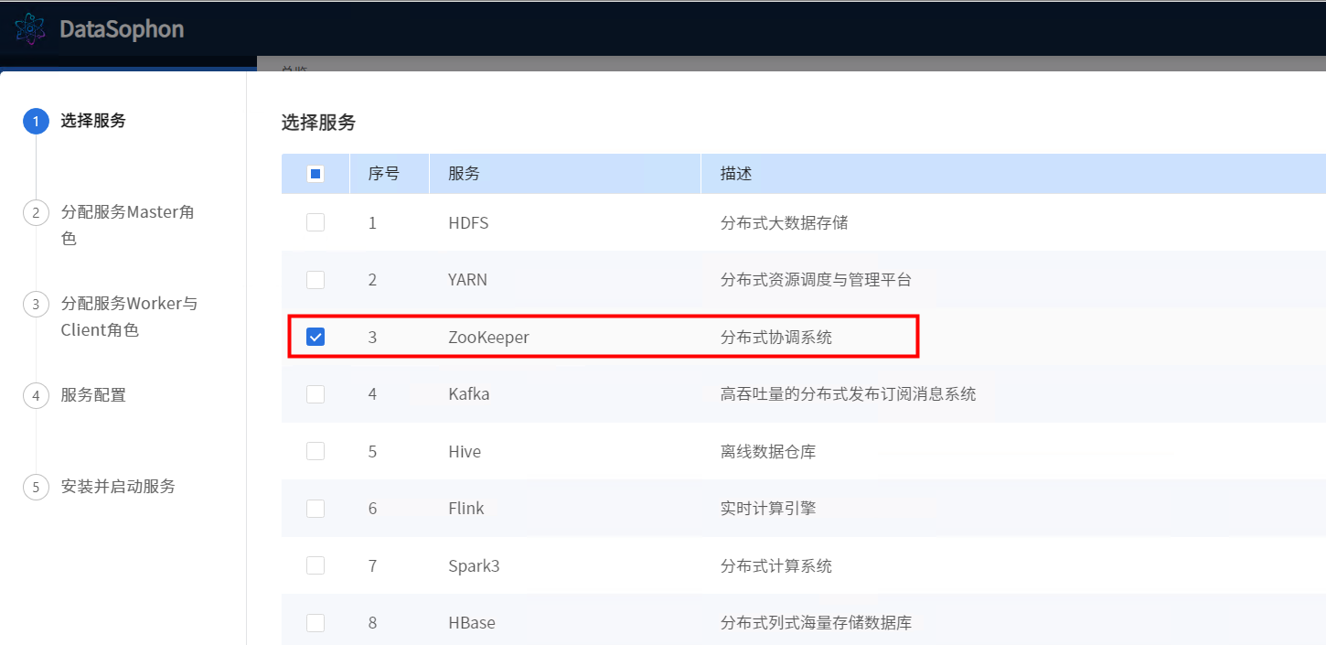The width and height of the screenshot is (1326, 645).
Task: Click description 实时计算引擎
Action: pos(768,508)
